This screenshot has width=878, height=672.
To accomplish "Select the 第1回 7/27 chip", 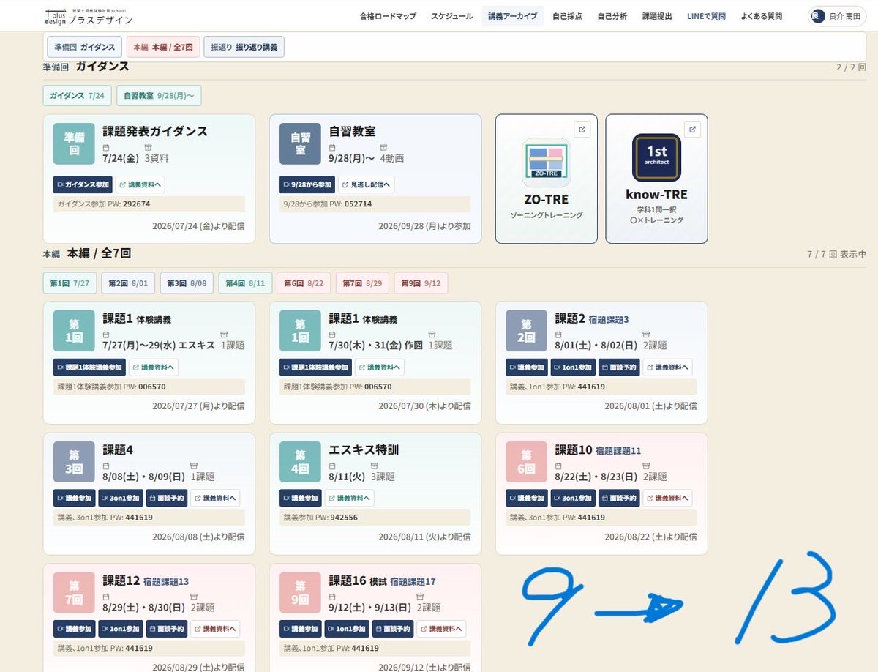I will point(70,283).
